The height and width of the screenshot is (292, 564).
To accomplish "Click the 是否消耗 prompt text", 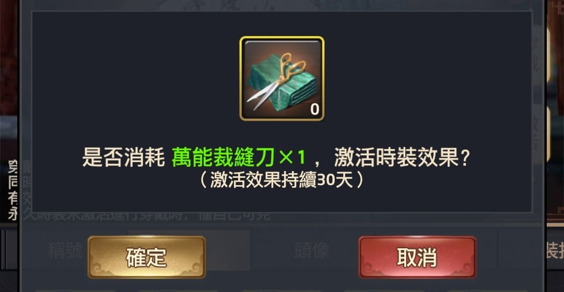I will point(123,157).
